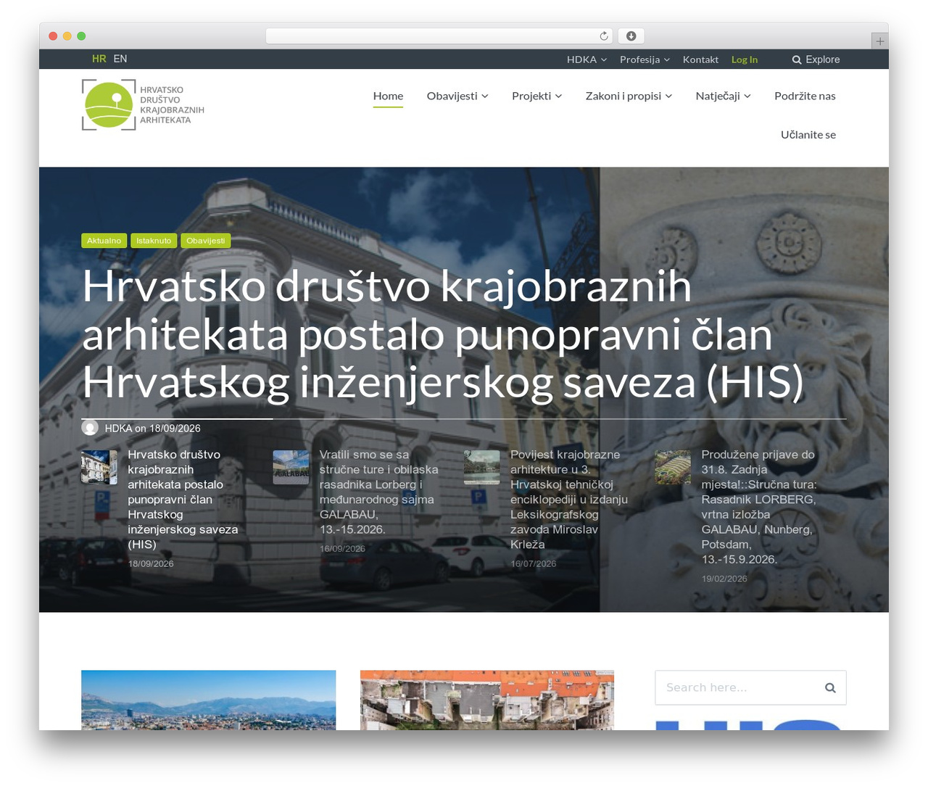The height and width of the screenshot is (786, 928).
Task: Maximize the browser window with green button
Action: (81, 36)
